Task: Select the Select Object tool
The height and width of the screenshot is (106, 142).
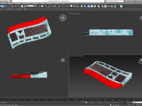Action: pyautogui.click(x=3, y=6)
